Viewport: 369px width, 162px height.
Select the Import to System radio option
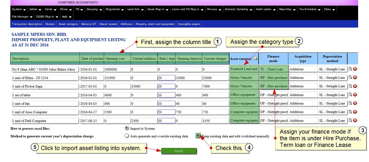point(127,128)
